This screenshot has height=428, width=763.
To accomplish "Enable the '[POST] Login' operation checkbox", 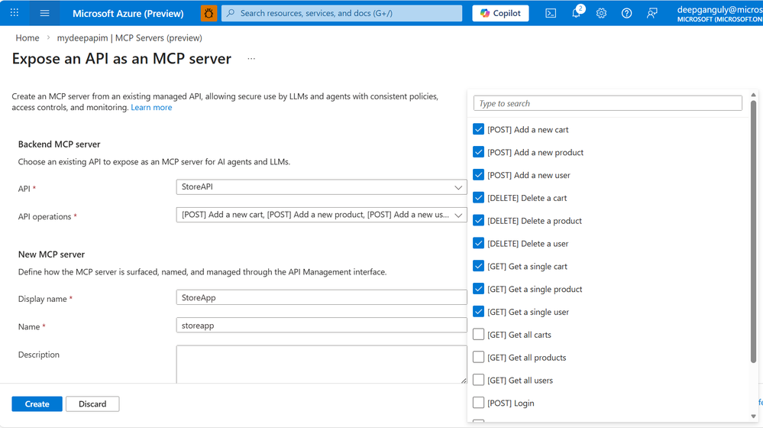I will coord(479,403).
